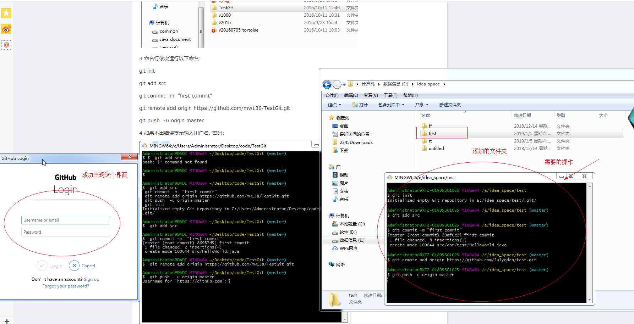This screenshot has height=324, width=634.
Task: Click the yellow star favorites icon
Action: (x=6, y=13)
